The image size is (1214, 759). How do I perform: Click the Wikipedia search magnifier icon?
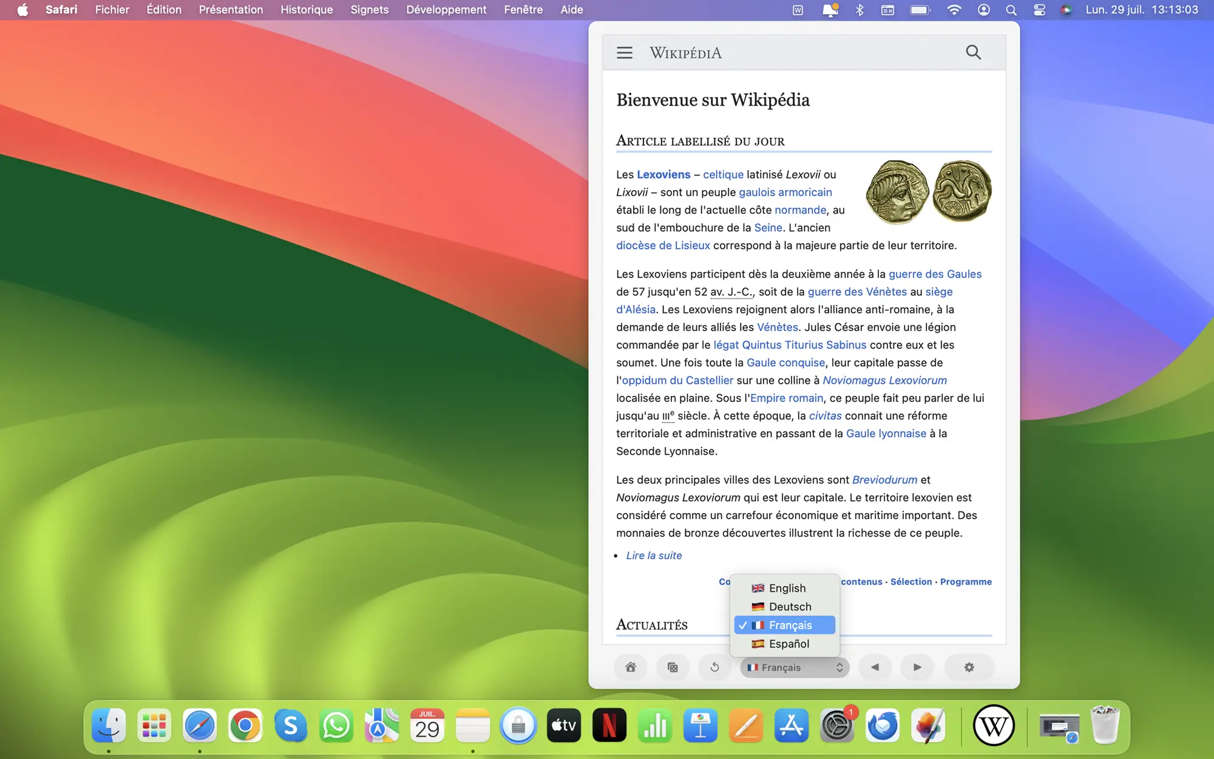point(973,52)
